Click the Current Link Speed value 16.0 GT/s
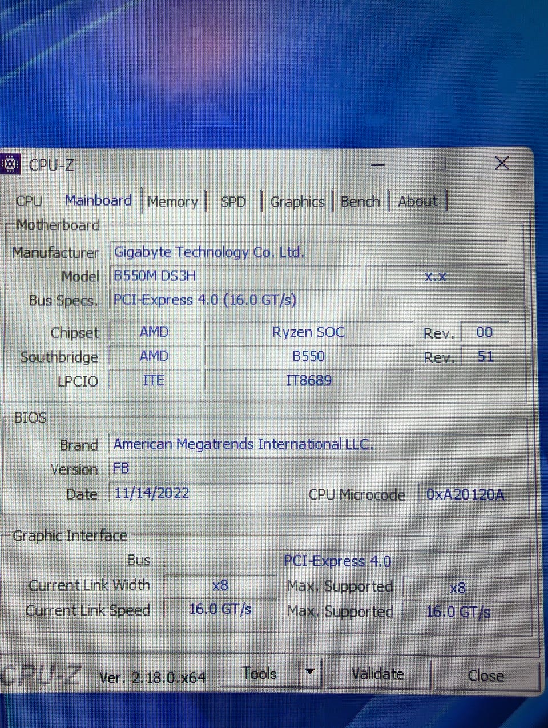The height and width of the screenshot is (728, 548). 220,609
